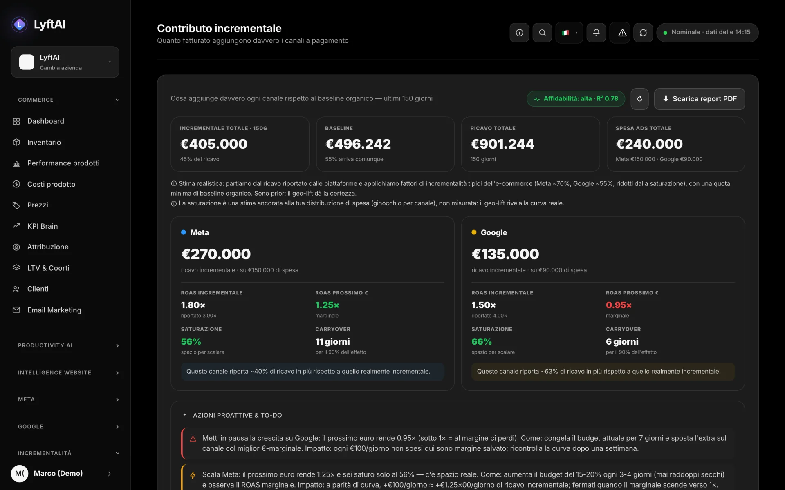Open the search magnifier icon
The width and height of the screenshot is (785, 490).
point(542,33)
